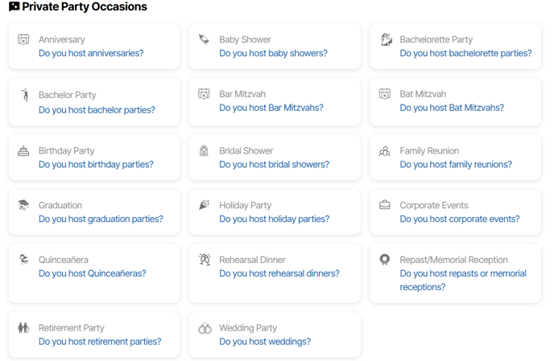Click the Baby Shower bottle icon
Viewport: 554px width, 361px height.
(x=204, y=39)
